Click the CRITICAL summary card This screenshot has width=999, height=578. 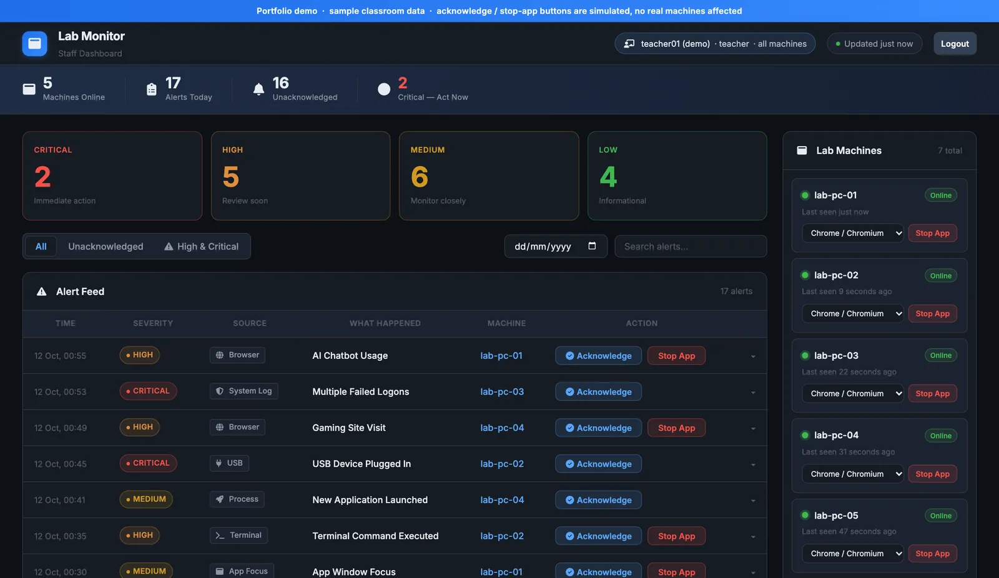click(112, 176)
